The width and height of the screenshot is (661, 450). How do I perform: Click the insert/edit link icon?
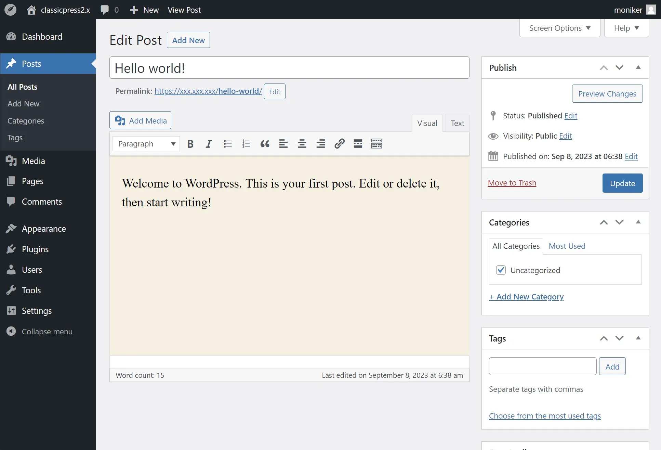click(x=339, y=144)
